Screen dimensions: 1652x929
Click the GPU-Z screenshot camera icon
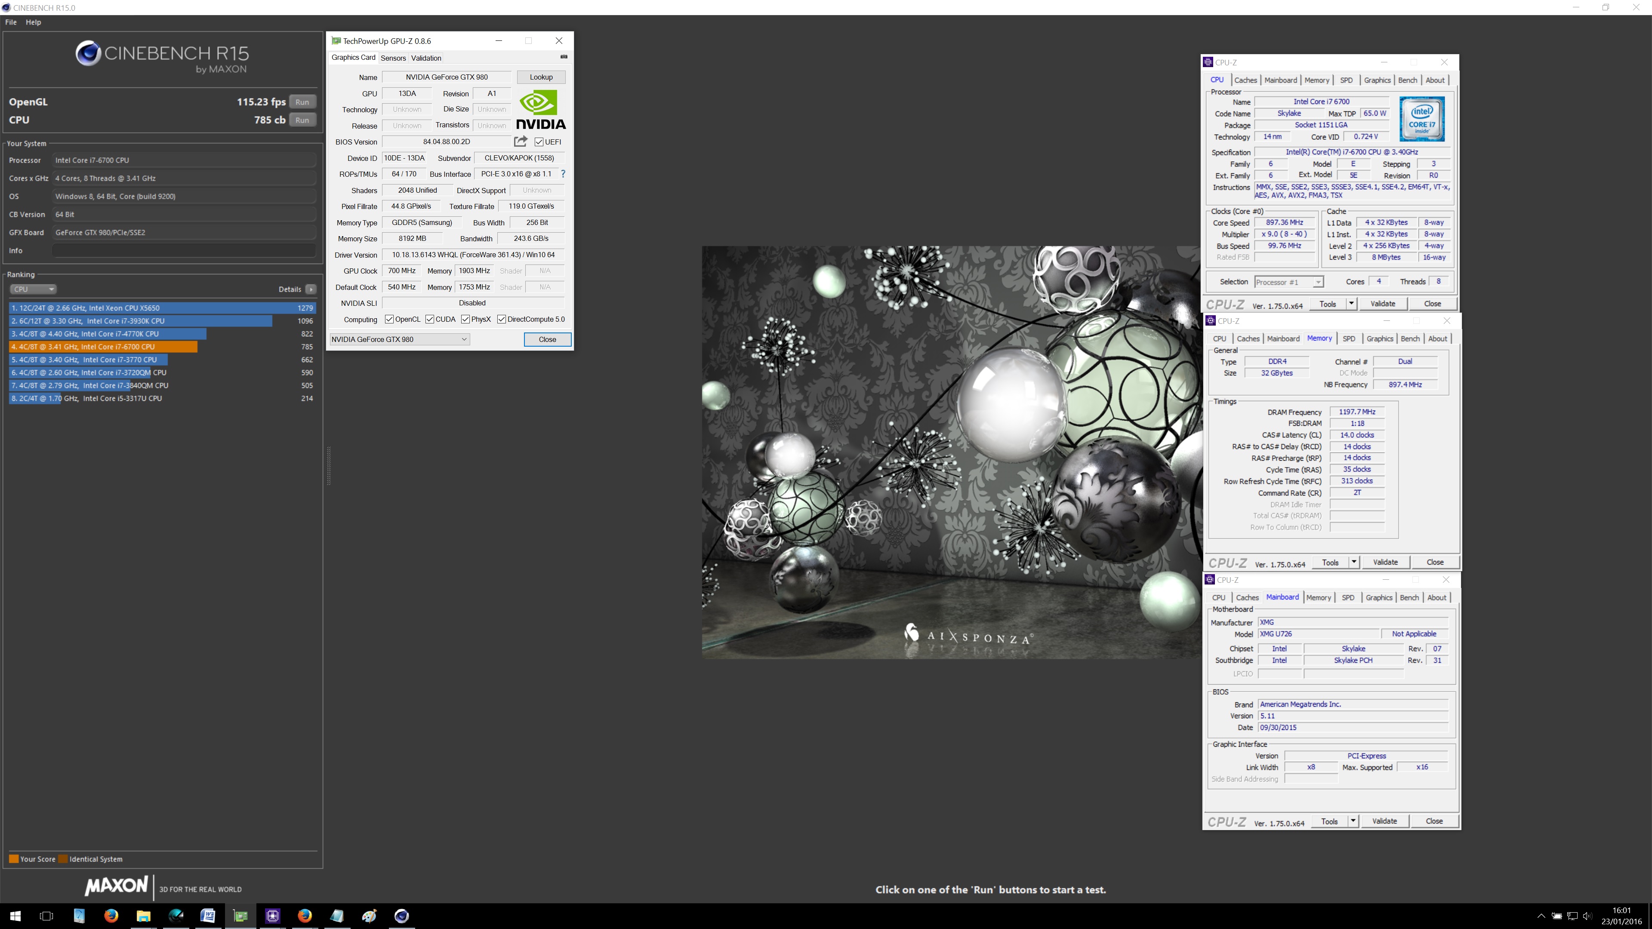[564, 57]
